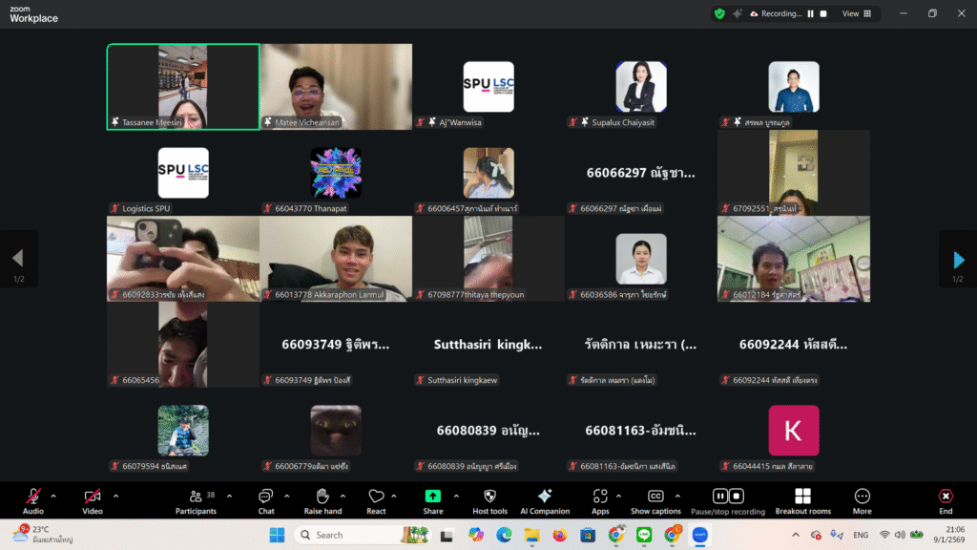Open Host tools shield icon
The width and height of the screenshot is (977, 550).
pos(490,500)
